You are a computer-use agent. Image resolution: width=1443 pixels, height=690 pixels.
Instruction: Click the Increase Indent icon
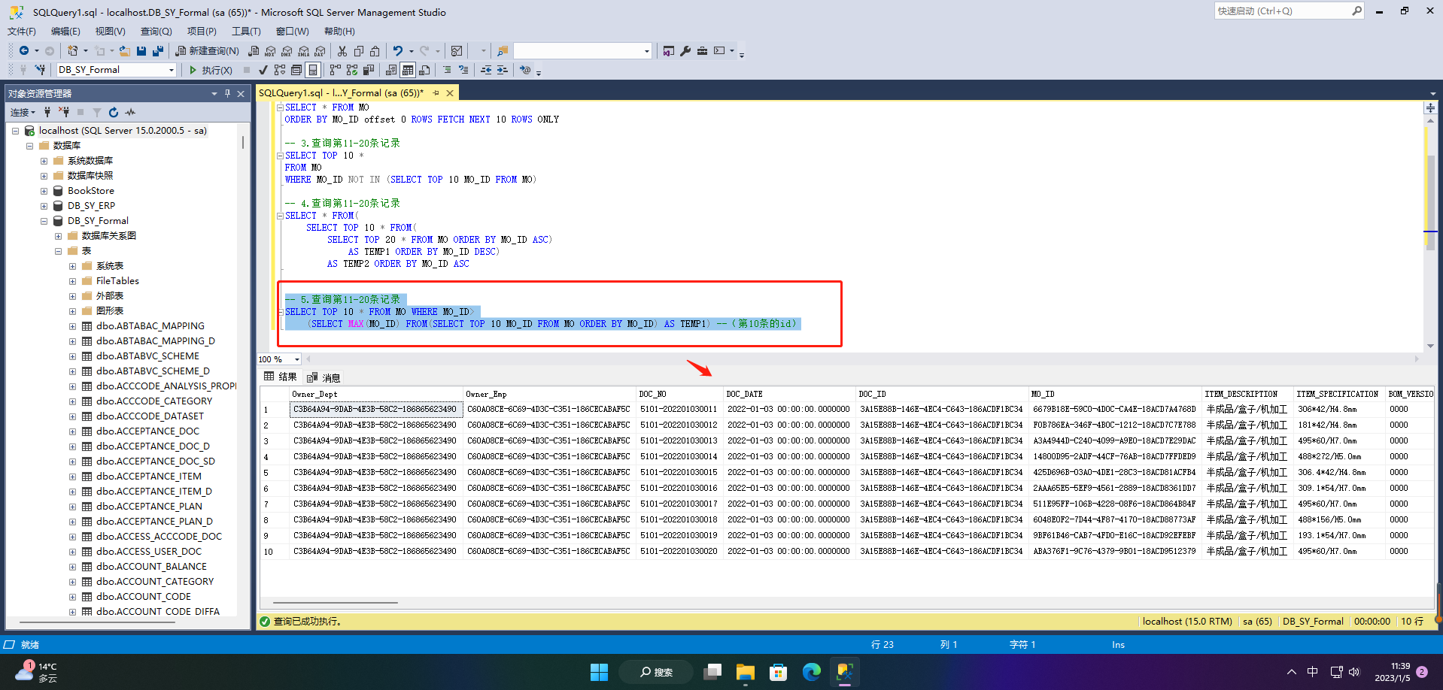point(503,70)
